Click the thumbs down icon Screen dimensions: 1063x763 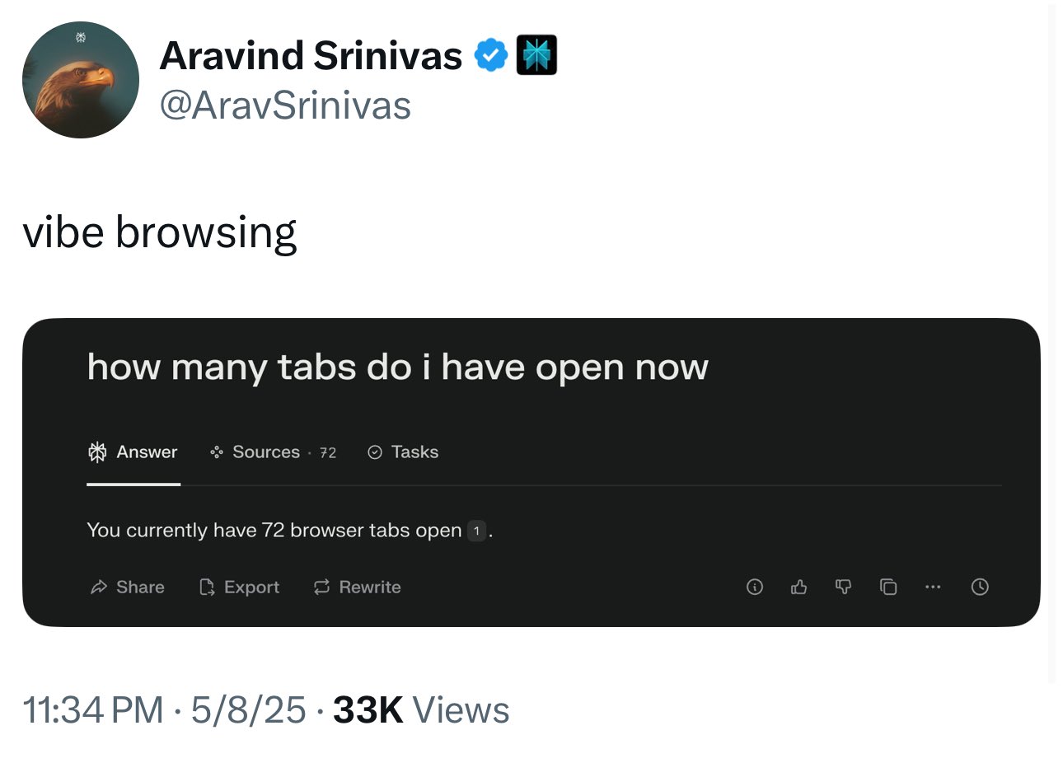point(844,587)
